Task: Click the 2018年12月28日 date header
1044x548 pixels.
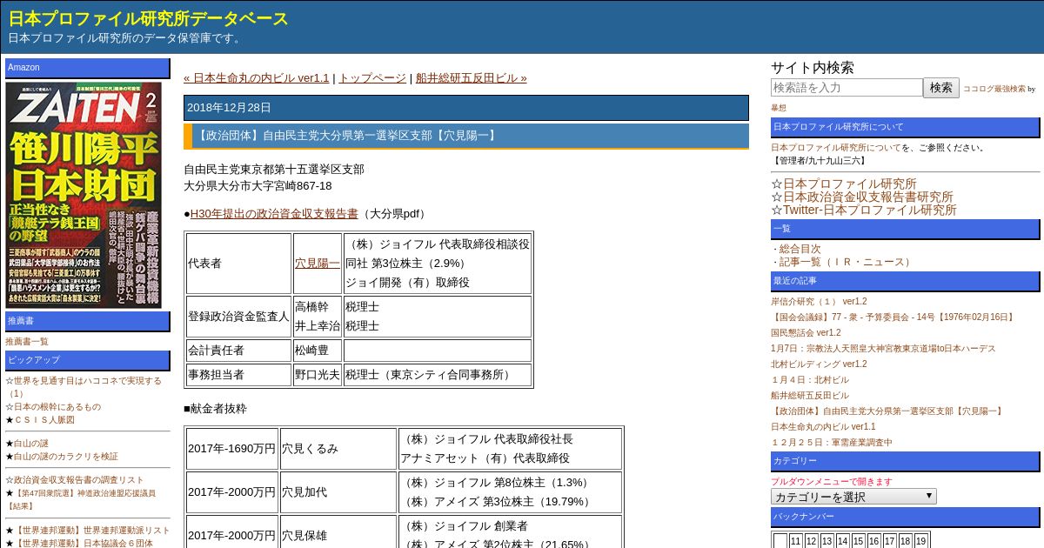Action: (466, 108)
